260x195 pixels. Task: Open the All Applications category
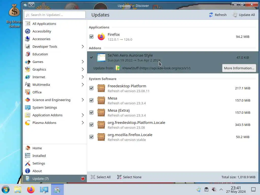pyautogui.click(x=55, y=24)
